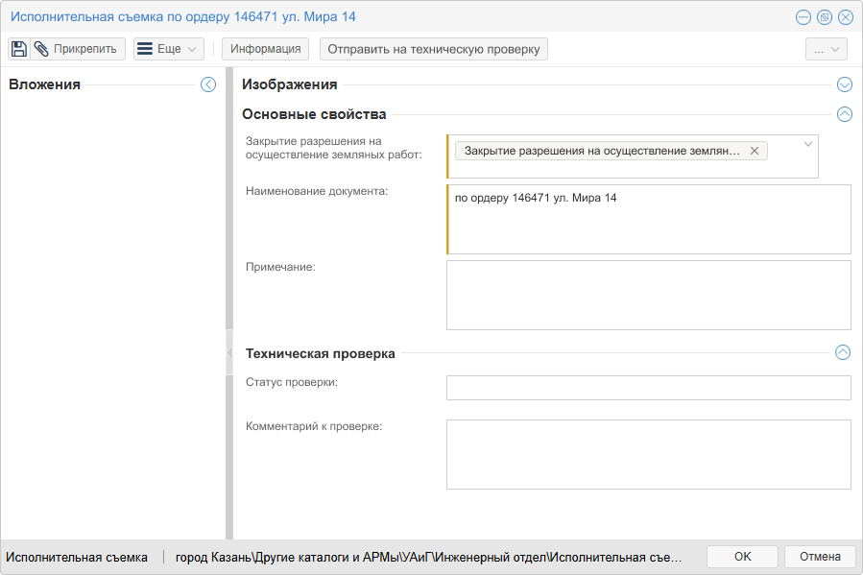Open the "..." dropdown at top right
The width and height of the screenshot is (863, 575).
[x=826, y=48]
